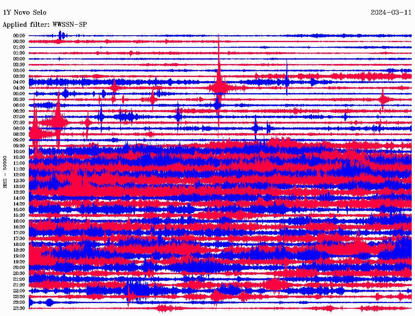This screenshot has width=415, height=316.
Task: Click the 05:30 time label
Action: (x=19, y=99)
